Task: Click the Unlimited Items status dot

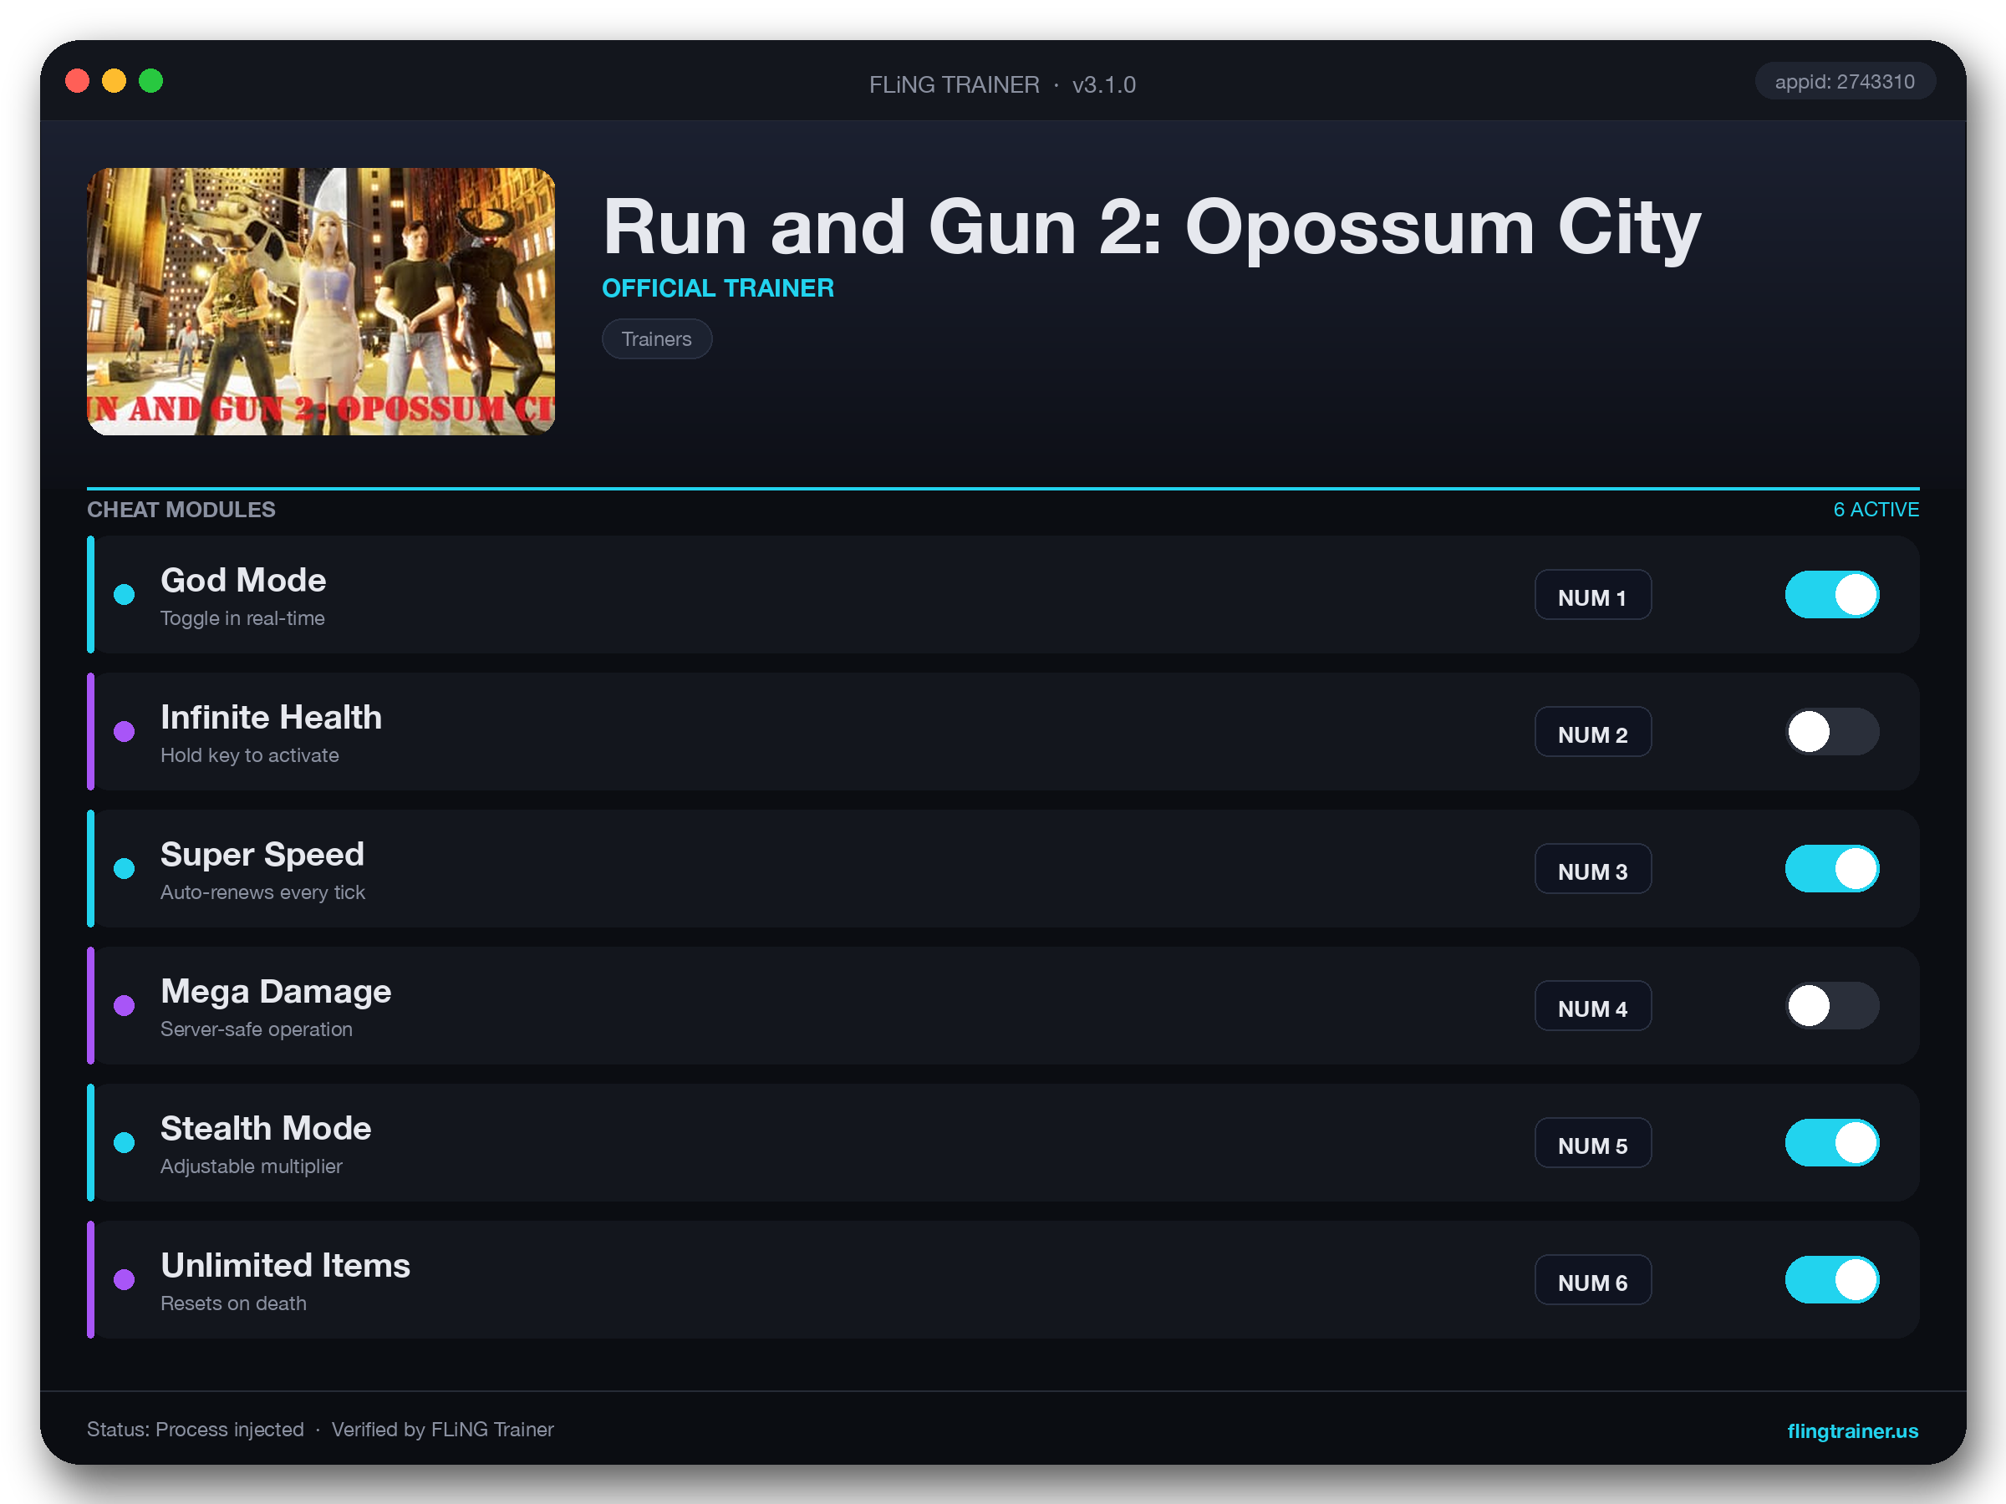Action: [x=125, y=1279]
